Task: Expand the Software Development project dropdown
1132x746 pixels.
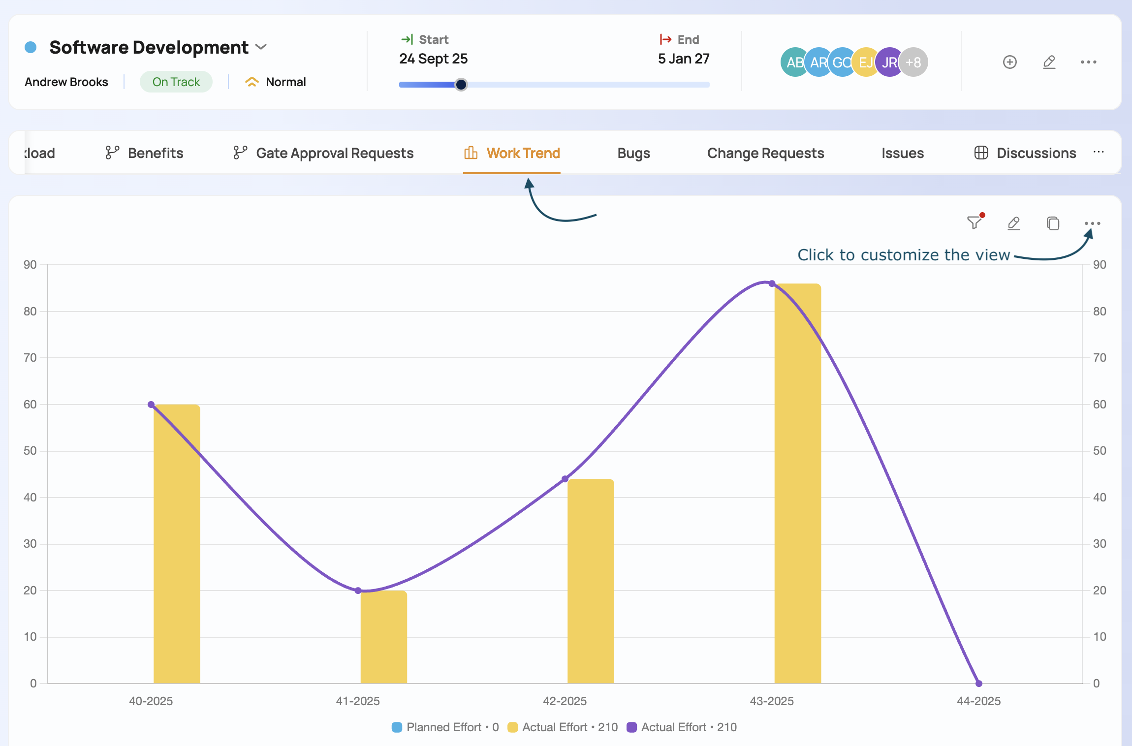Action: tap(261, 47)
